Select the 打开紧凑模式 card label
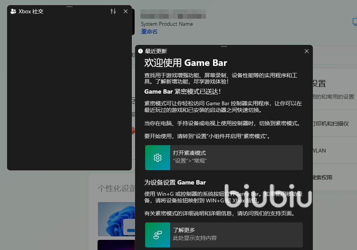This screenshot has height=250, width=357. [190, 153]
